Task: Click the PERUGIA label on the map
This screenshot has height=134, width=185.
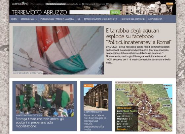Action: coord(121,90)
